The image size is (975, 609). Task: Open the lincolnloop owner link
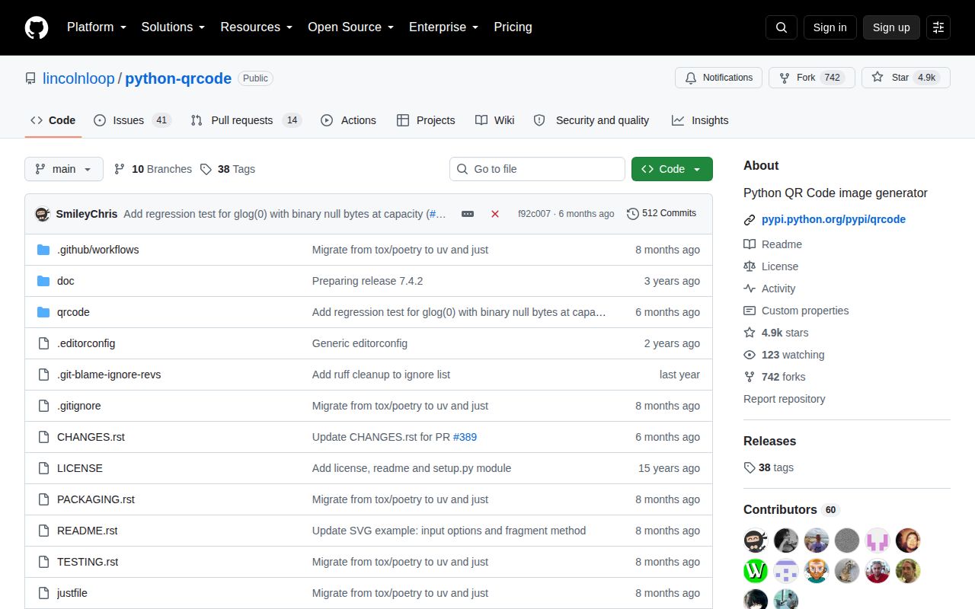click(78, 78)
